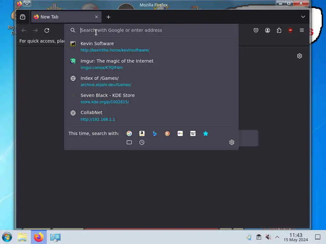Close the New Tab tab
This screenshot has height=244, width=326.
(96, 17)
